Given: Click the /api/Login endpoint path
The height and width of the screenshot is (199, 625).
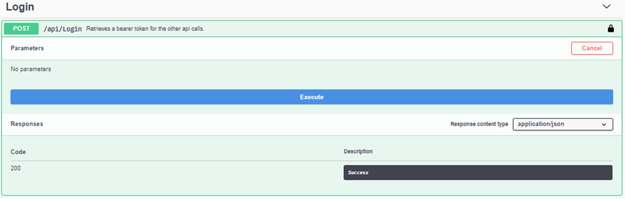Looking at the screenshot, I should tap(63, 29).
